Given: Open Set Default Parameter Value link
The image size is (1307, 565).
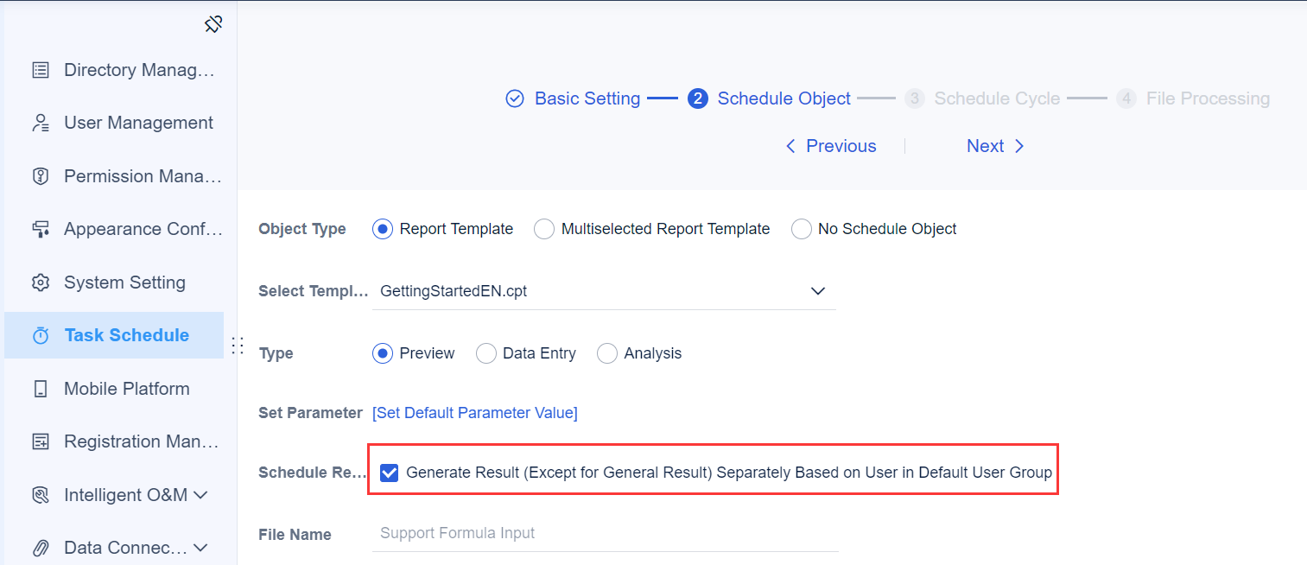Looking at the screenshot, I should [x=474, y=412].
